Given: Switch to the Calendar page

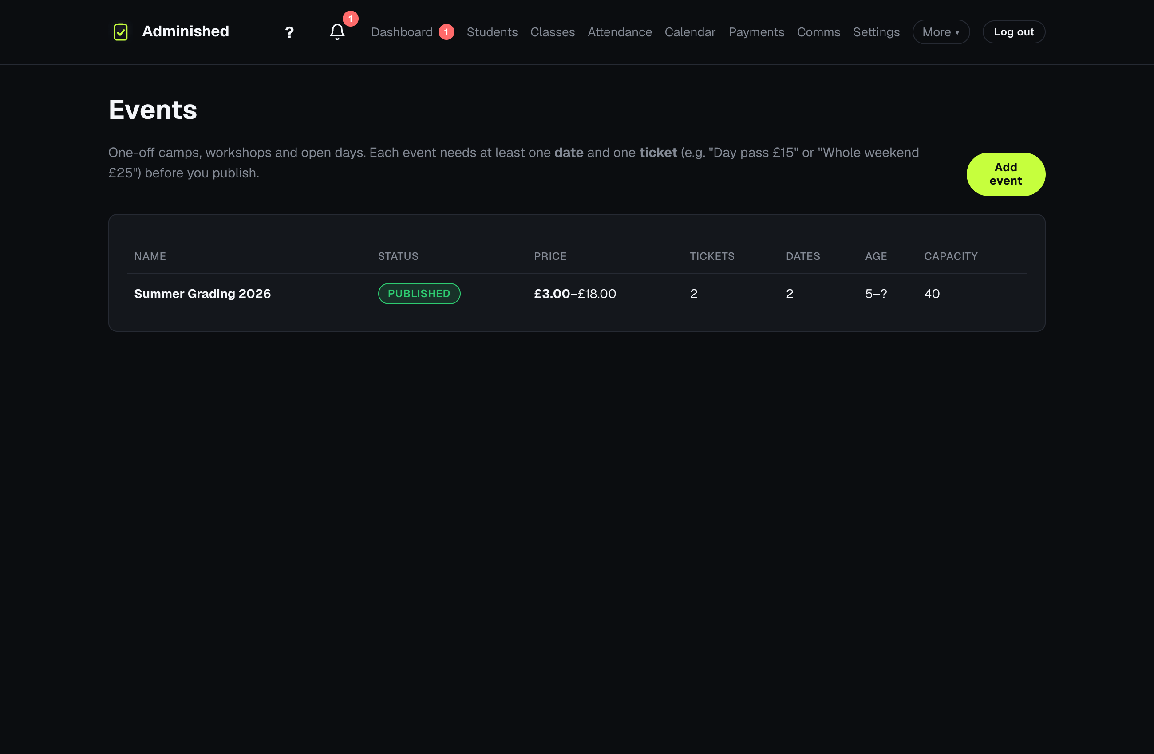Looking at the screenshot, I should tap(690, 32).
